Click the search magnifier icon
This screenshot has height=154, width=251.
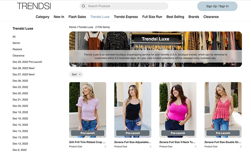[x=83, y=6]
